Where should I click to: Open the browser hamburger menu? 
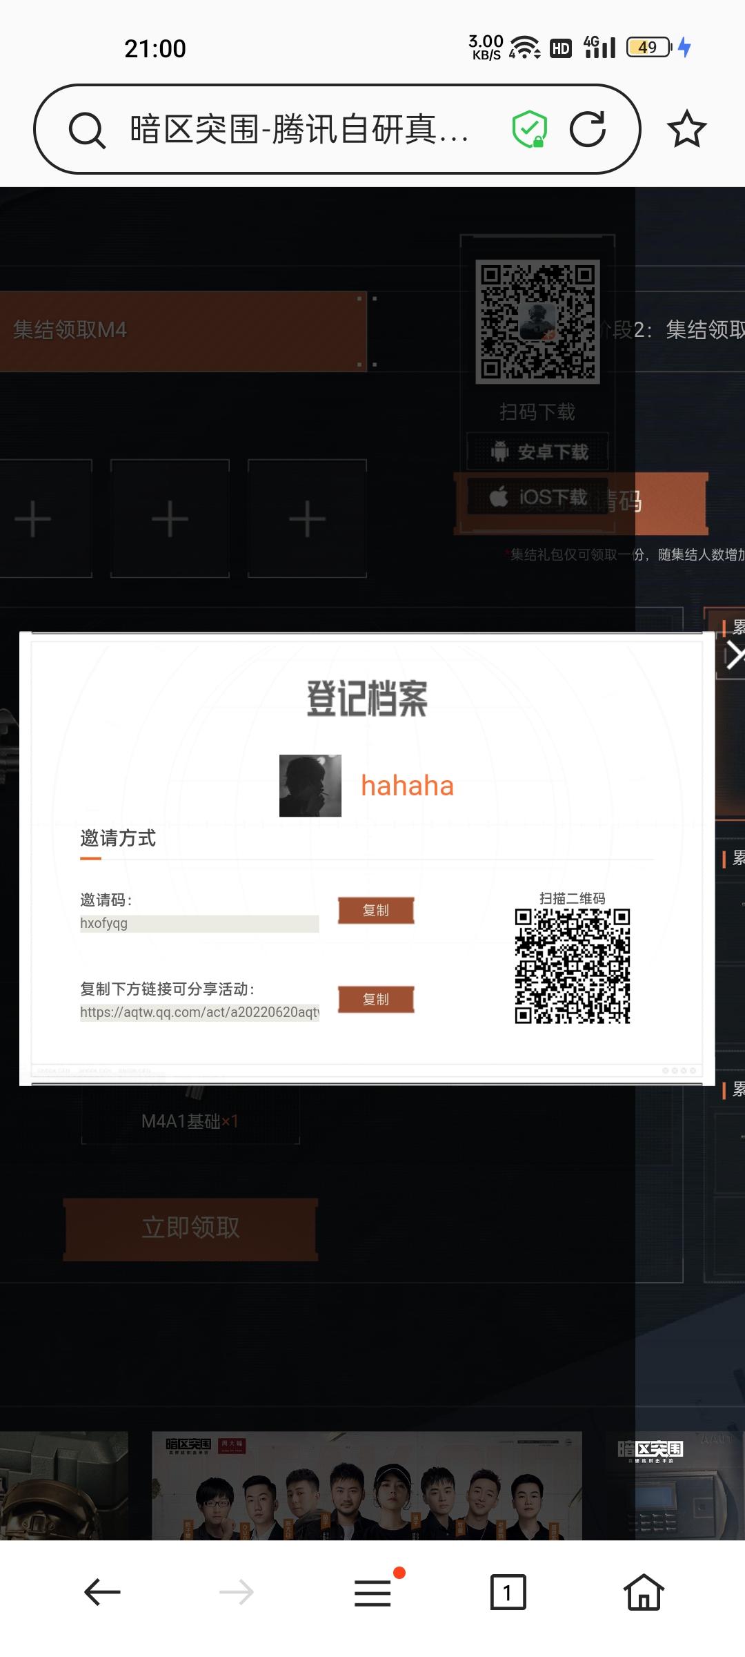click(x=372, y=1592)
